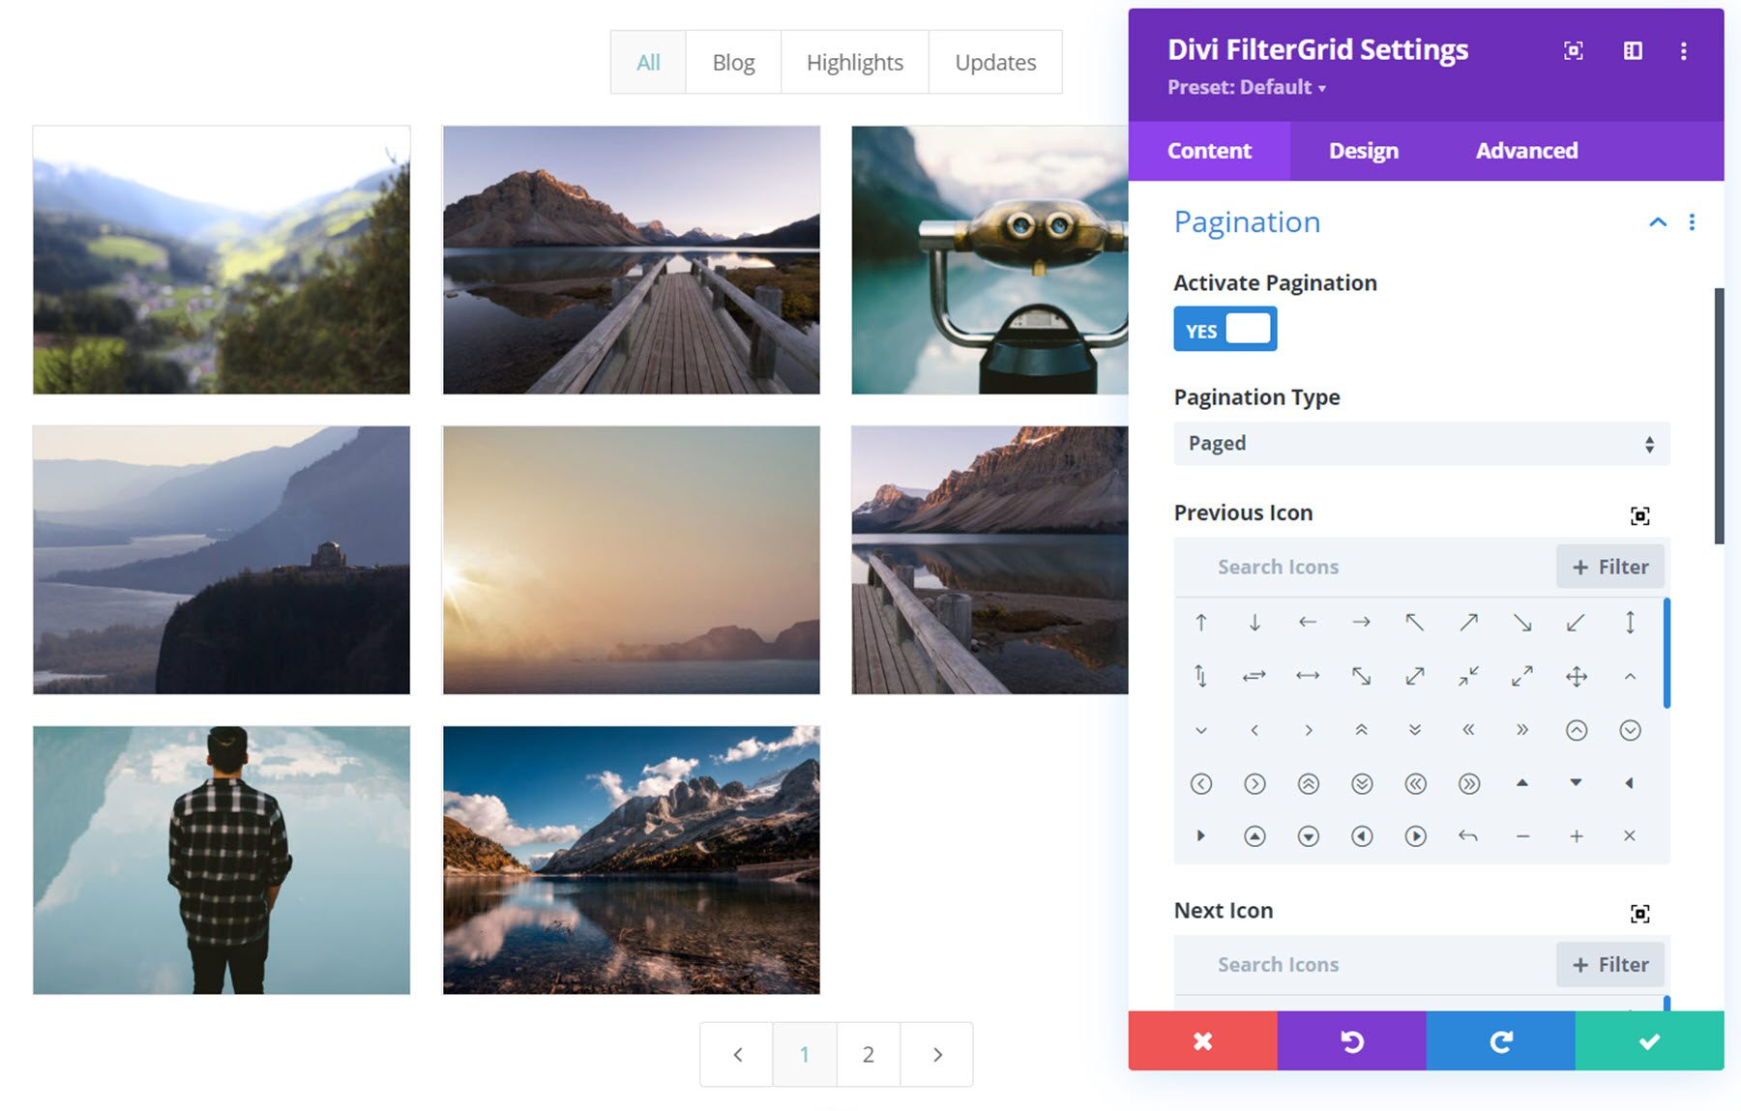Discard changes with the red X
The image size is (1741, 1111).
point(1202,1041)
